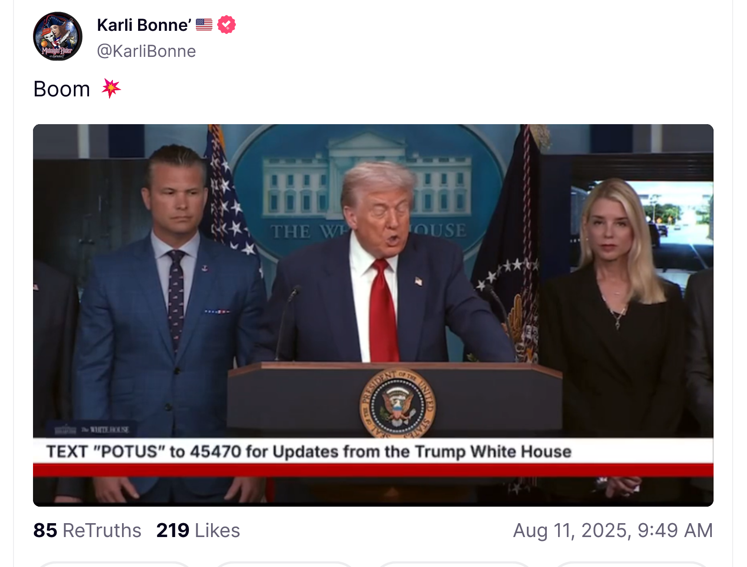Screen dimensions: 747x567
Task: Click the American flag emoji after the name
Action: 204,25
